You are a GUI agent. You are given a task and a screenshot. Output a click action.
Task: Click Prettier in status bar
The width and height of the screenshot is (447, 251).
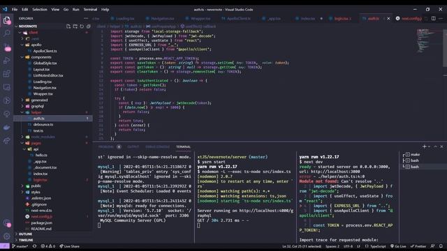[x=418, y=246]
